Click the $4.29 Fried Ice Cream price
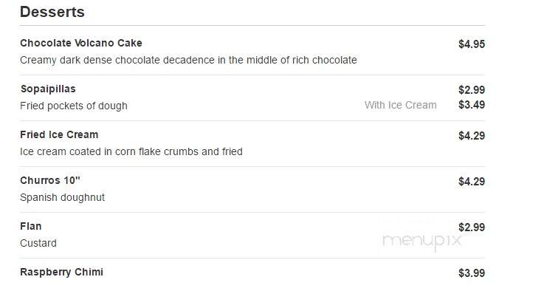Viewport: 541px width, 291px height. click(x=472, y=136)
